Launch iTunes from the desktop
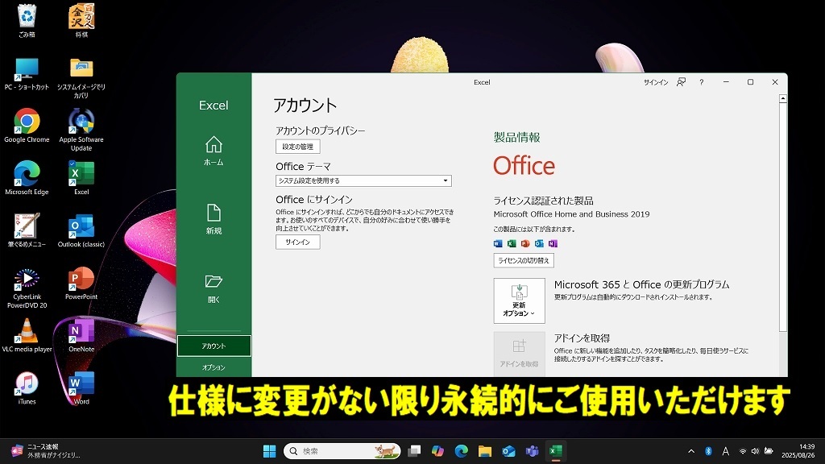The height and width of the screenshot is (464, 825). point(27,387)
